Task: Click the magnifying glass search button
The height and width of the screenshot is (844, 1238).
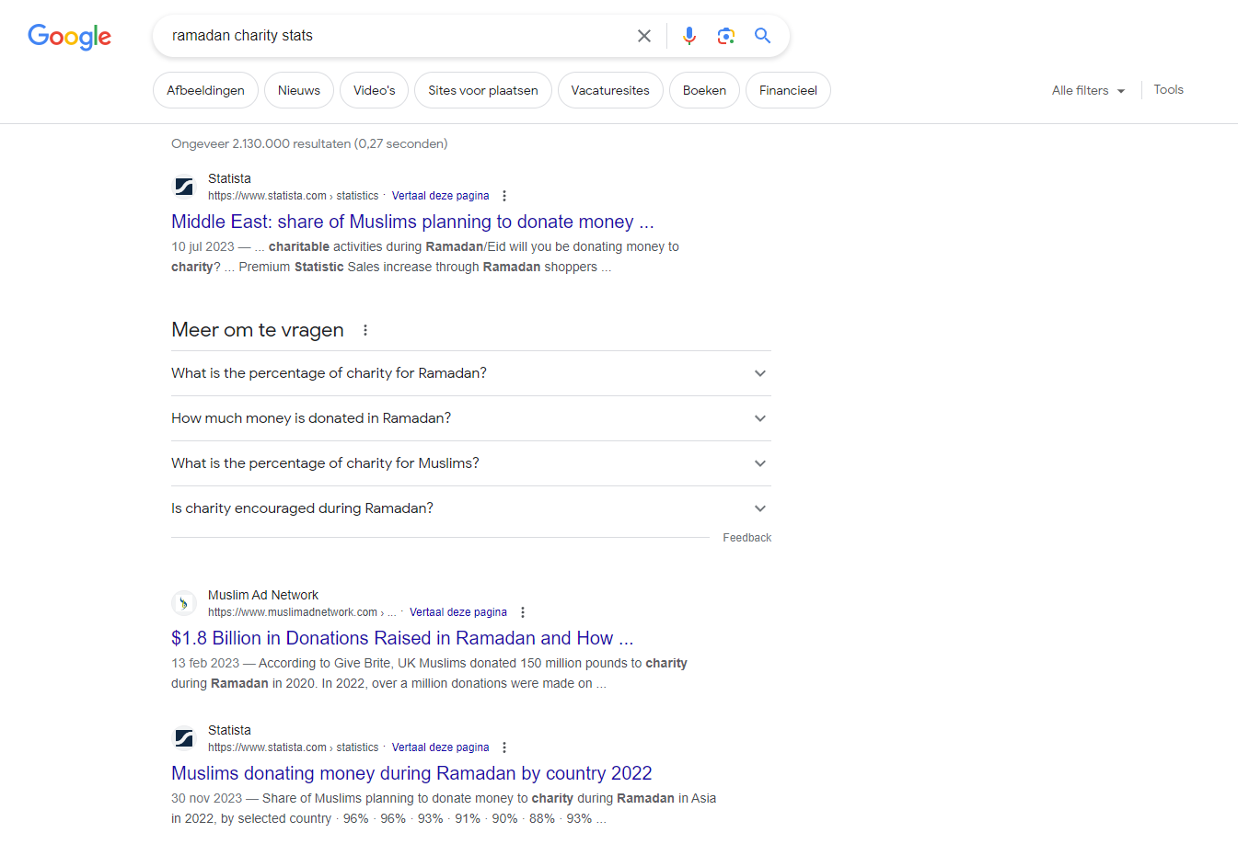Action: 762,36
